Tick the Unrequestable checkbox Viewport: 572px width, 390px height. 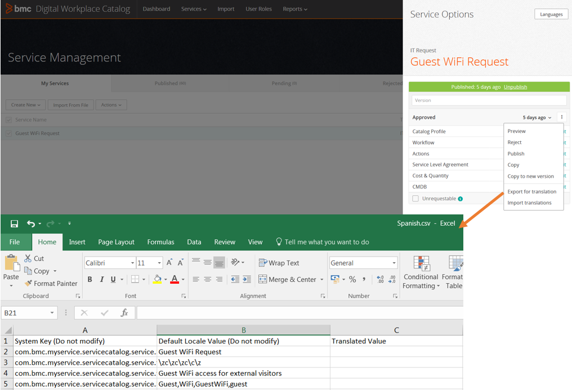(x=415, y=199)
